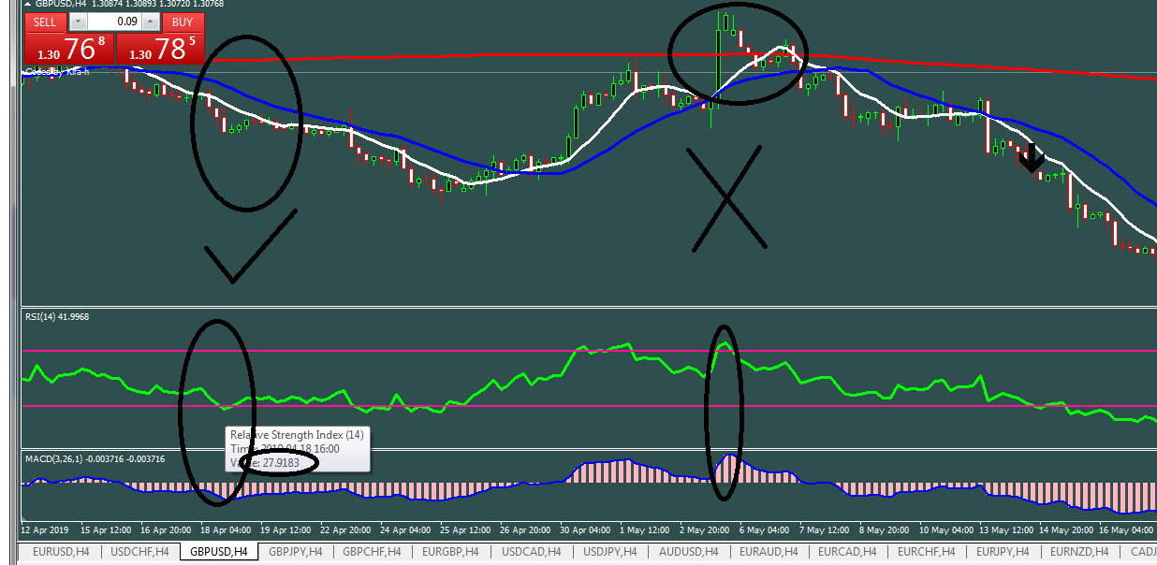The image size is (1157, 565).
Task: Click the black down arrow marker on chart
Action: point(1031,158)
